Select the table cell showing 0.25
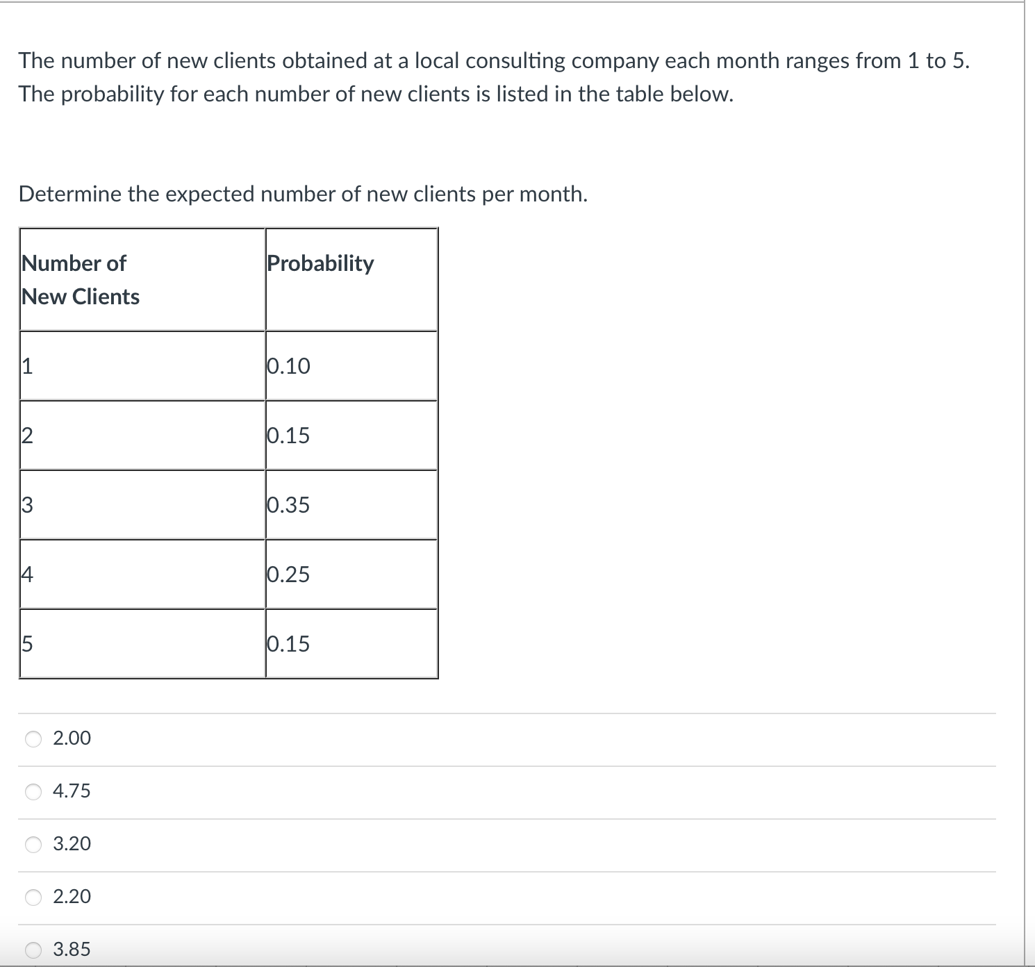Screen dimensions: 1035x967 point(288,575)
